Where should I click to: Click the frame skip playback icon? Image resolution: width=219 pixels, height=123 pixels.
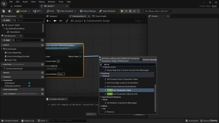126,11
